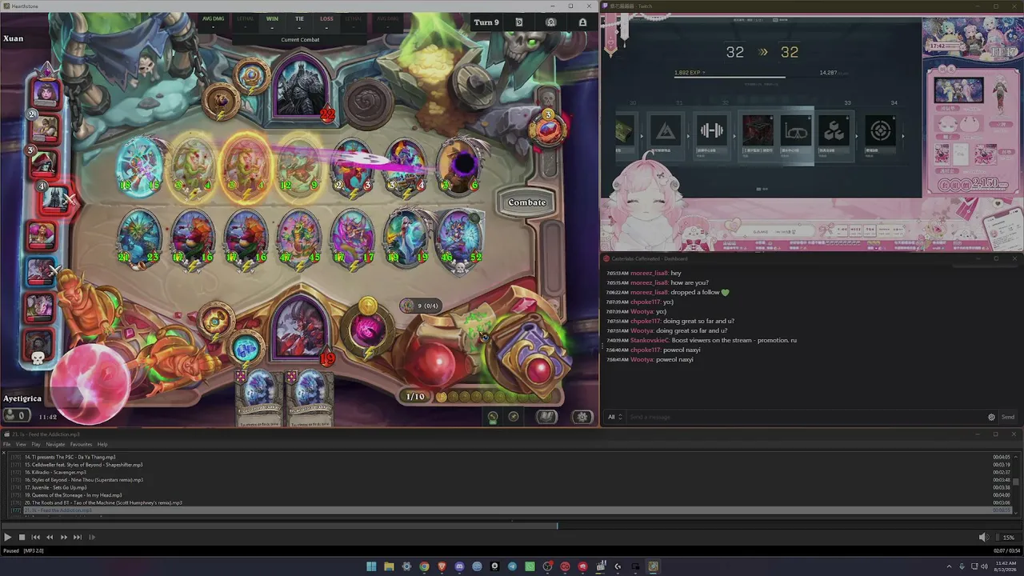Click the triangle logo tile in Twitch stream

(666, 130)
